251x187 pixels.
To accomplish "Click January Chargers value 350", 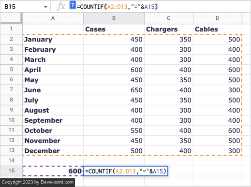I will pyautogui.click(x=169, y=39).
